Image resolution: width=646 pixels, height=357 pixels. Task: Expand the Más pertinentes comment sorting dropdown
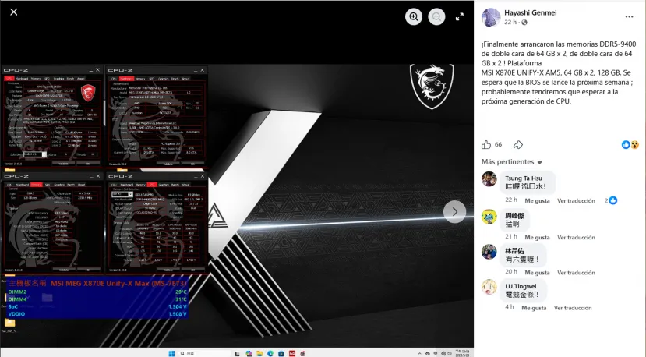coord(512,162)
